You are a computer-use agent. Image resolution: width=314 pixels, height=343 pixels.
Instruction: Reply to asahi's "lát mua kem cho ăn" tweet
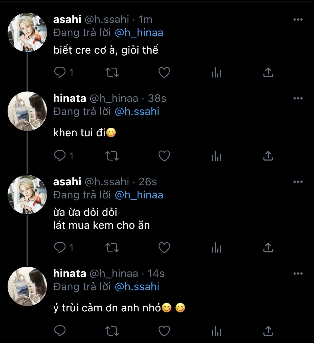(x=60, y=247)
